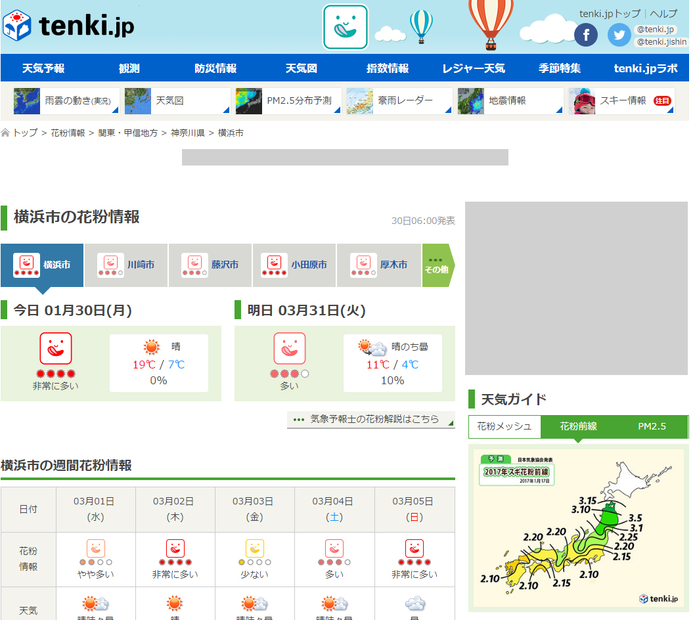Switch to the 厚木市 city tab

tap(378, 265)
